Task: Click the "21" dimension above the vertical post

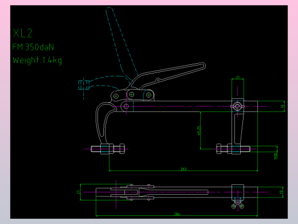Action: [238, 77]
